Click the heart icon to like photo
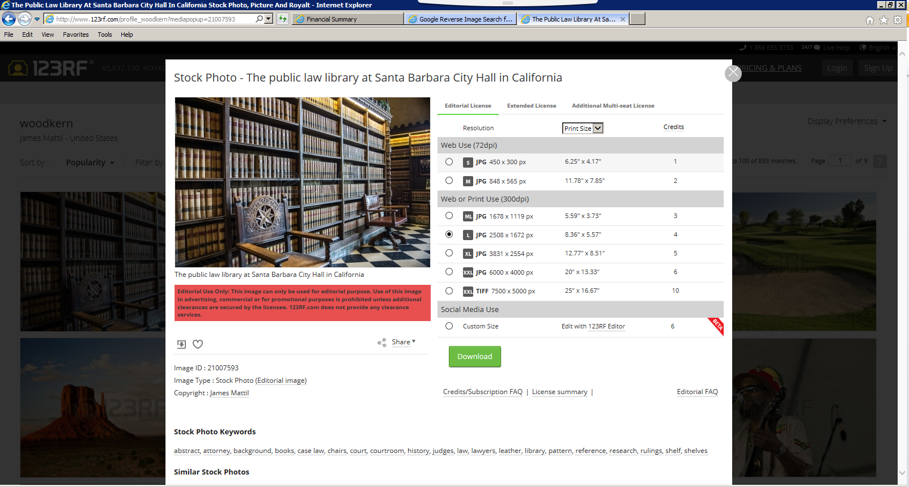 coord(198,344)
